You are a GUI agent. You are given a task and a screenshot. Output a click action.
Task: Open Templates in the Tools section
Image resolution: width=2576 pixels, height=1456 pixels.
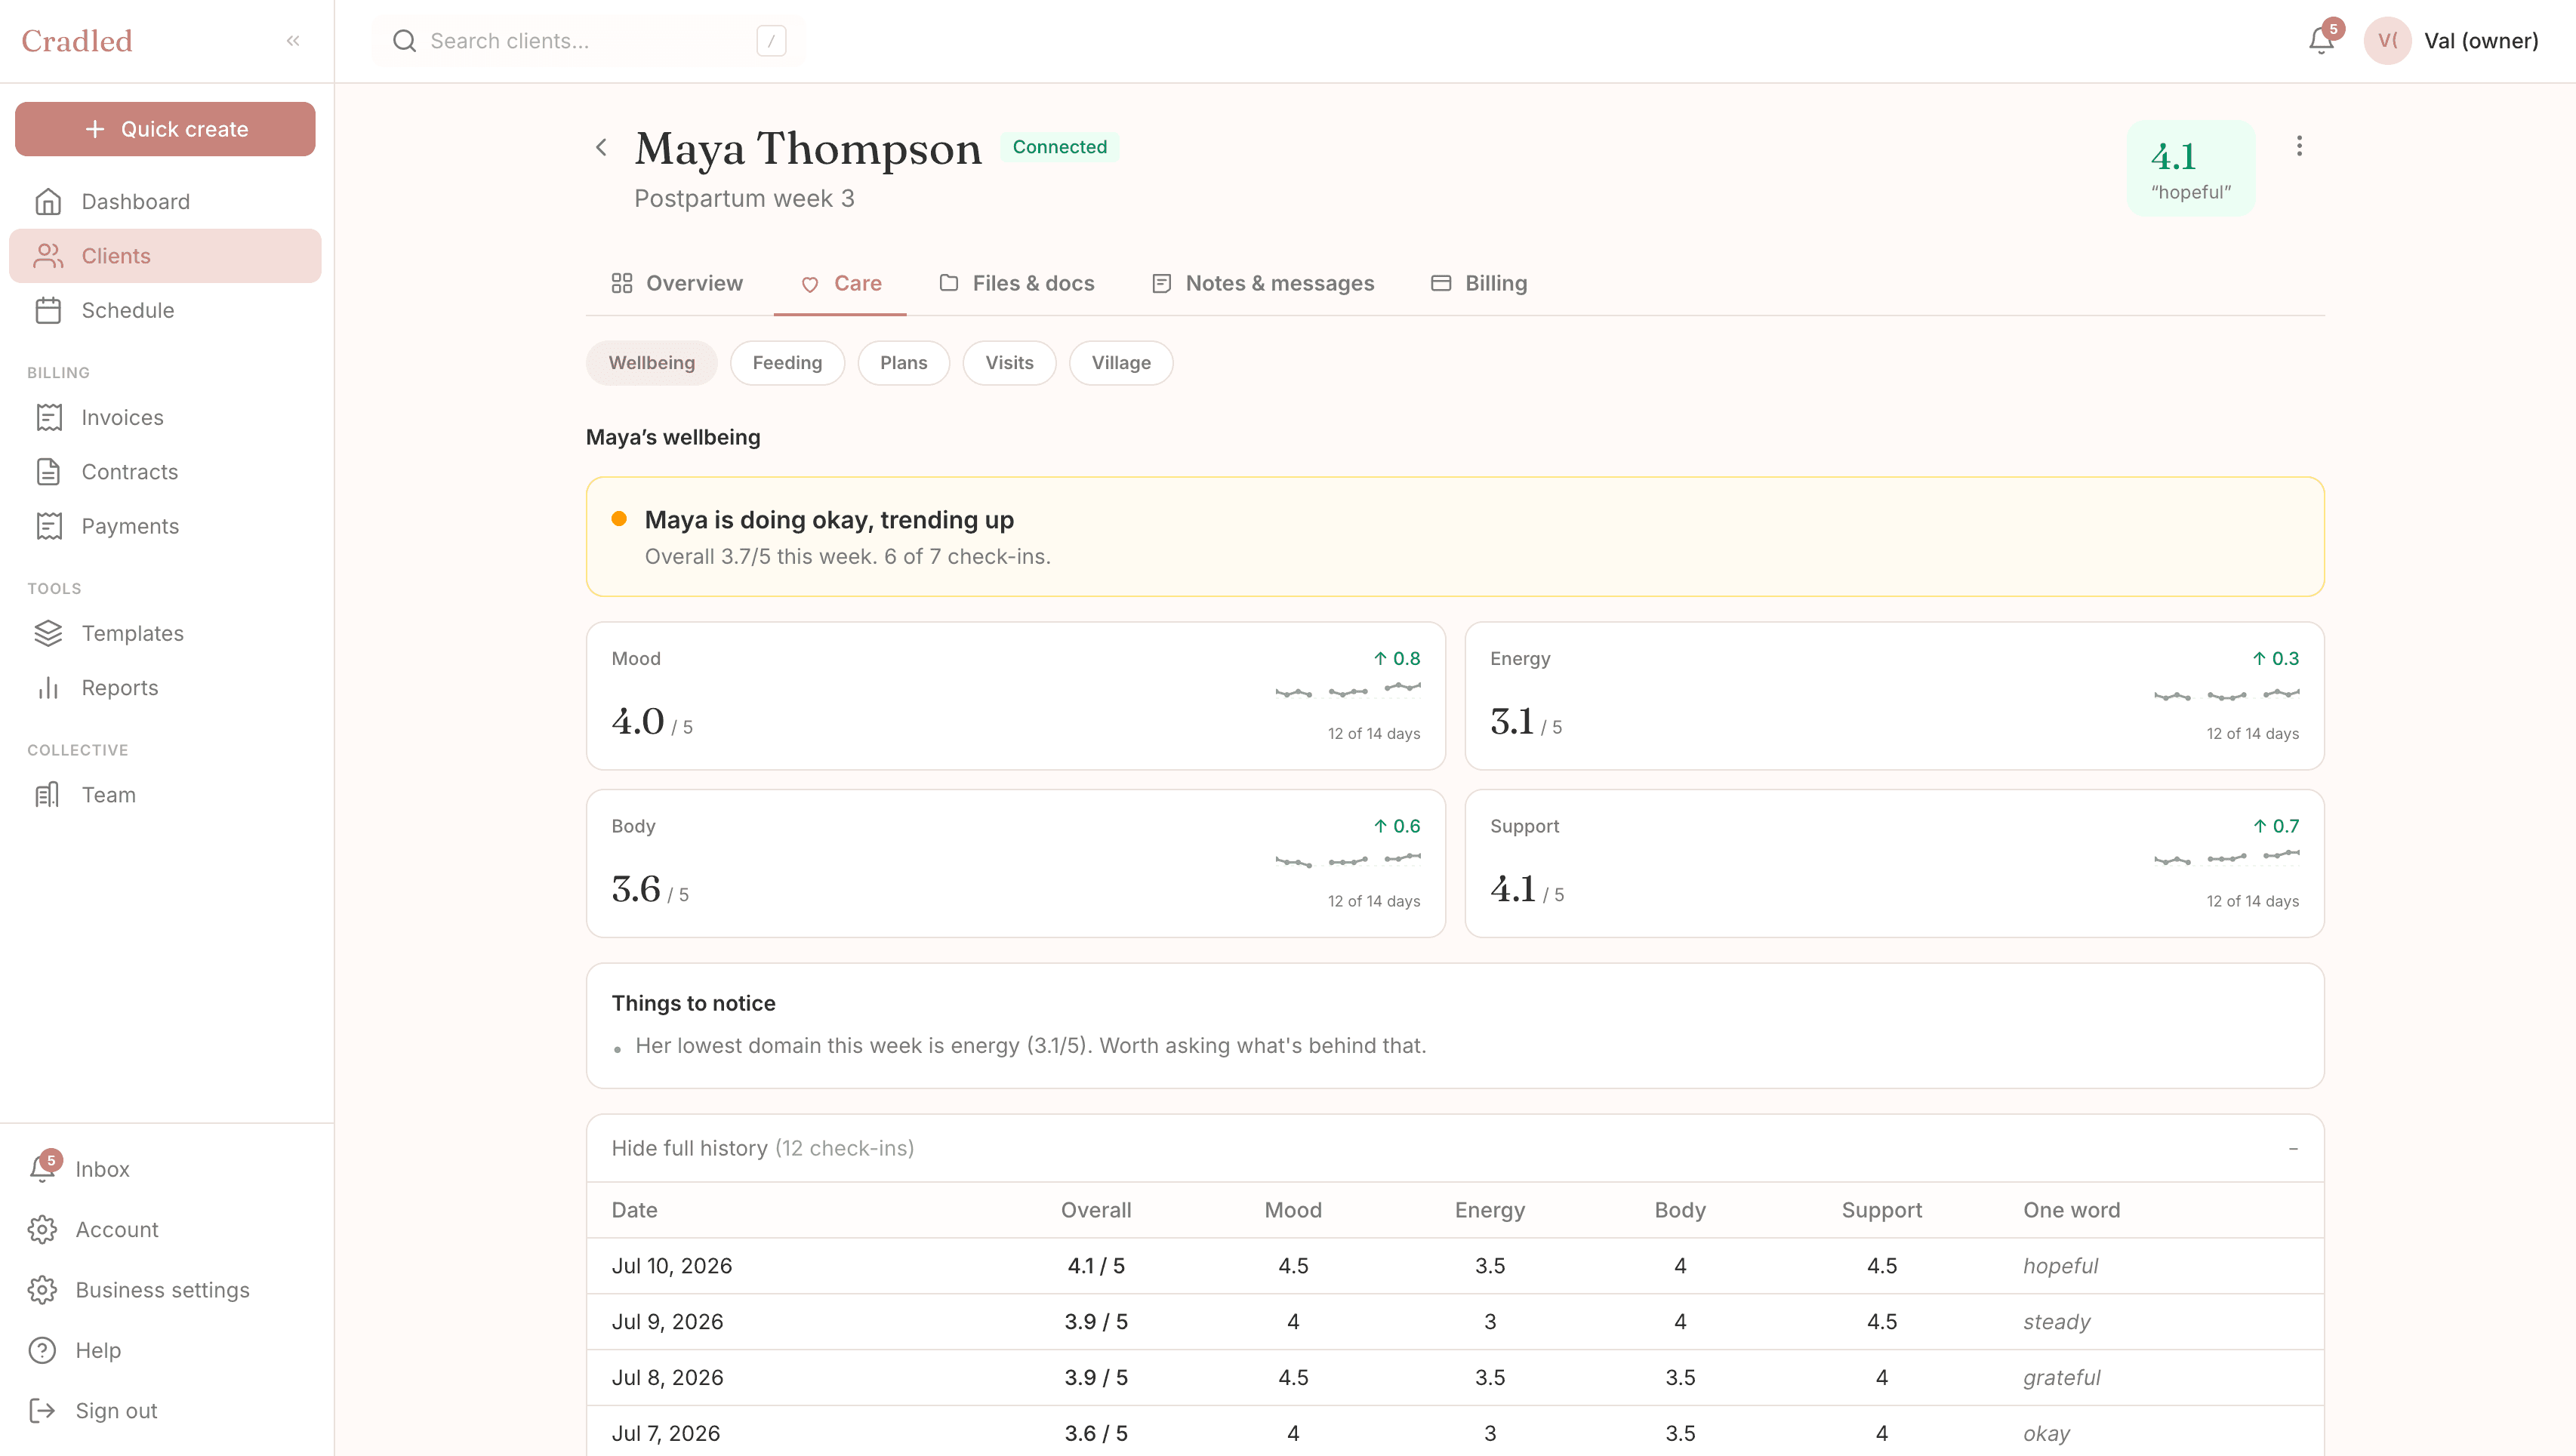[165, 633]
